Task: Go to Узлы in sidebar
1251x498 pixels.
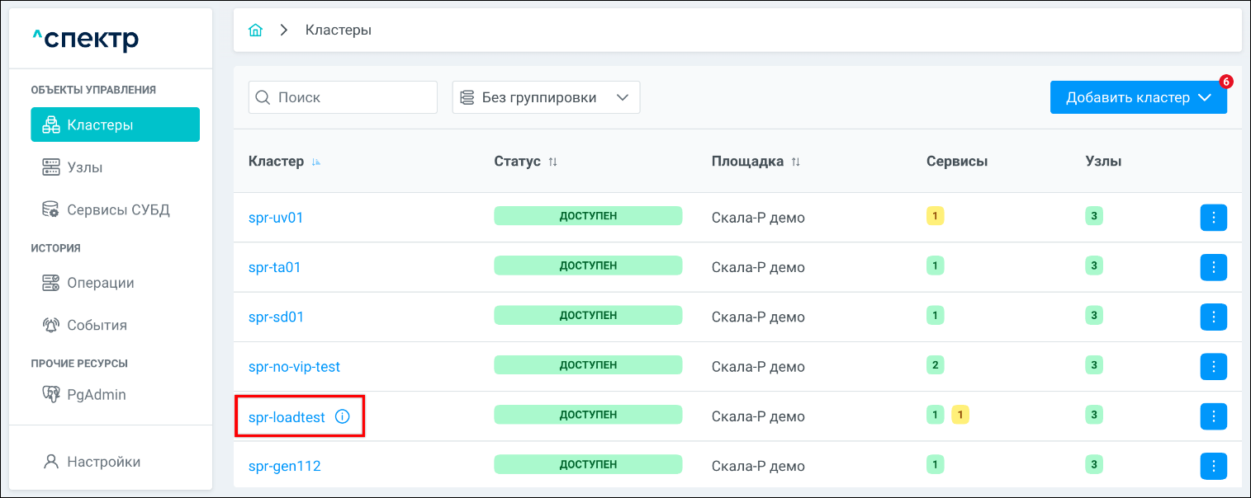Action: pyautogui.click(x=84, y=167)
